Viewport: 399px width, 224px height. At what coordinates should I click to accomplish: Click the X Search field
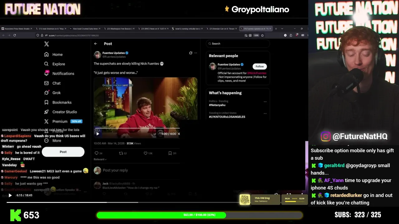[x=238, y=44]
